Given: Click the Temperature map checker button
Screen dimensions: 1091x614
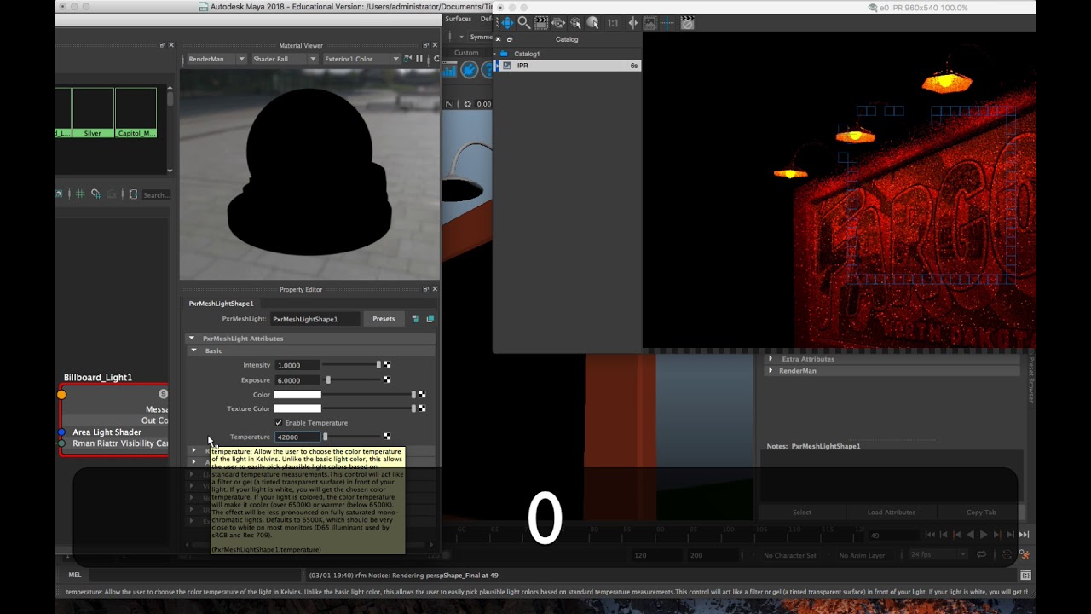Looking at the screenshot, I should pyautogui.click(x=387, y=437).
